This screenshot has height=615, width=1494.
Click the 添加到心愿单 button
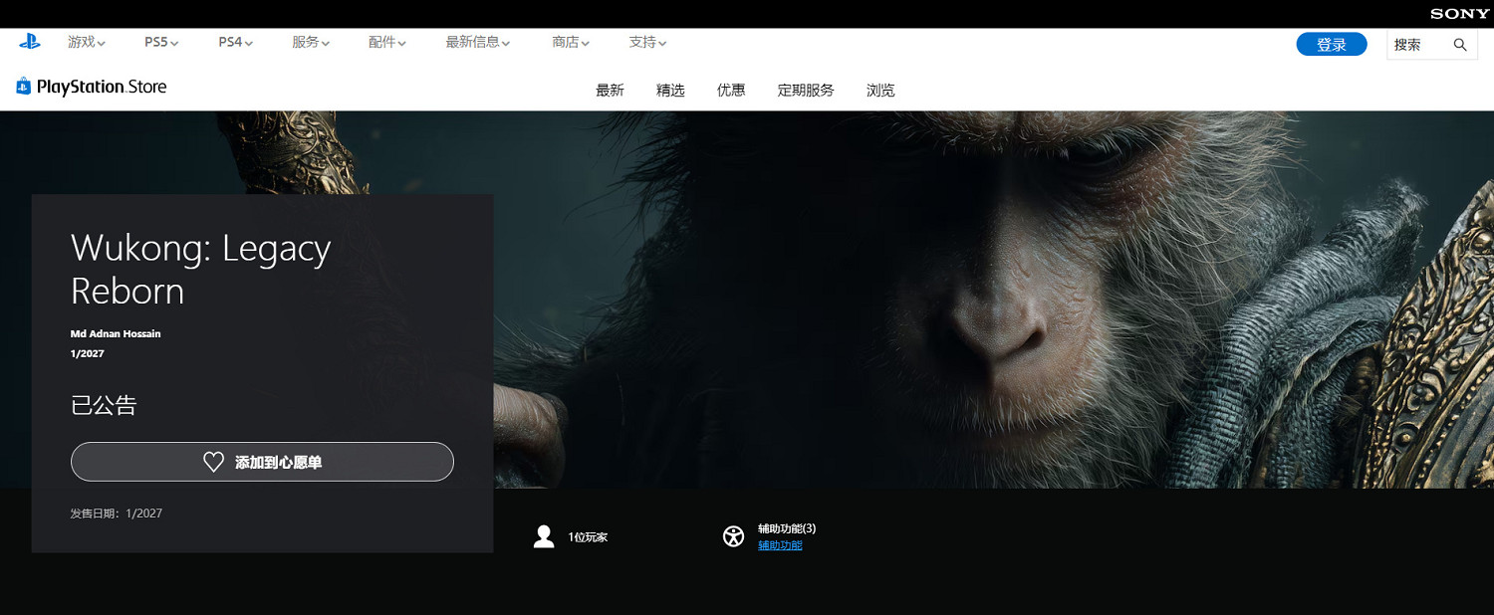tap(262, 462)
